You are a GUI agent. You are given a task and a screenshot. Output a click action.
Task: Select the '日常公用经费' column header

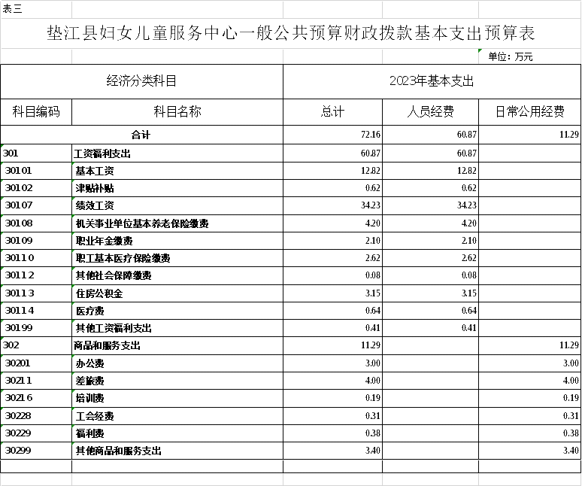coord(530,112)
